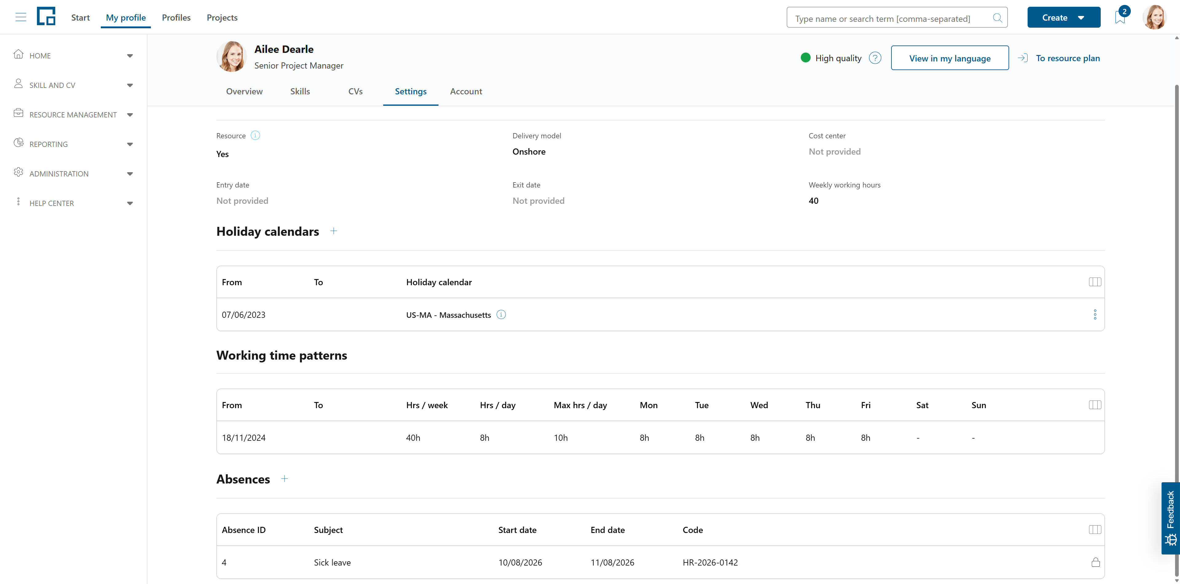The width and height of the screenshot is (1180, 584).
Task: Open the hamburger menu icon
Action: (21, 18)
